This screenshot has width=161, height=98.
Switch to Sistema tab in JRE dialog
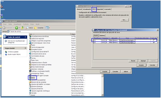pos(102,36)
